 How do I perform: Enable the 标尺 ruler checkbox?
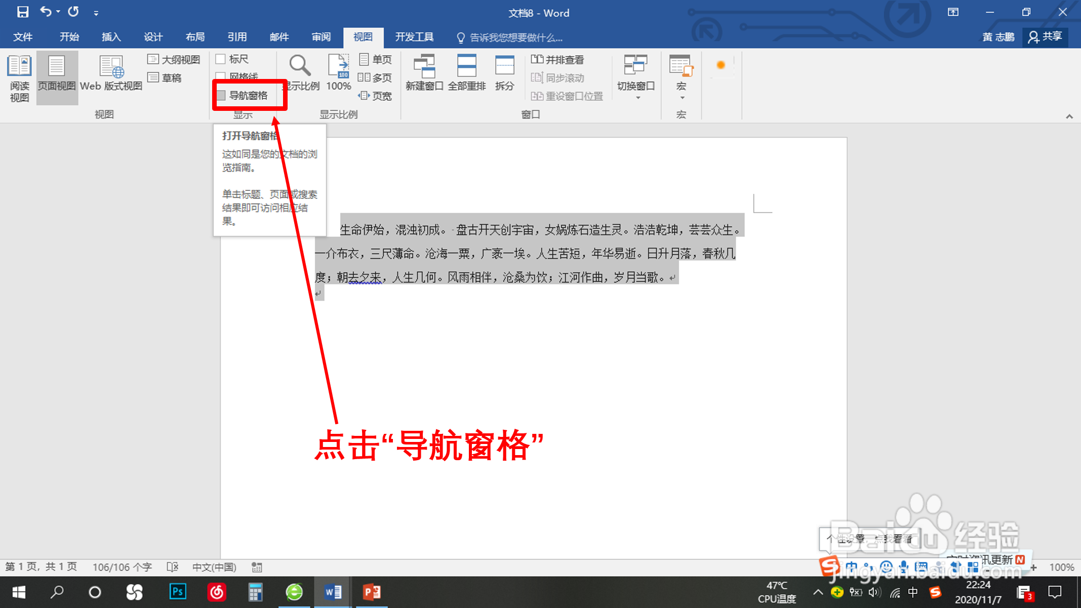click(221, 59)
